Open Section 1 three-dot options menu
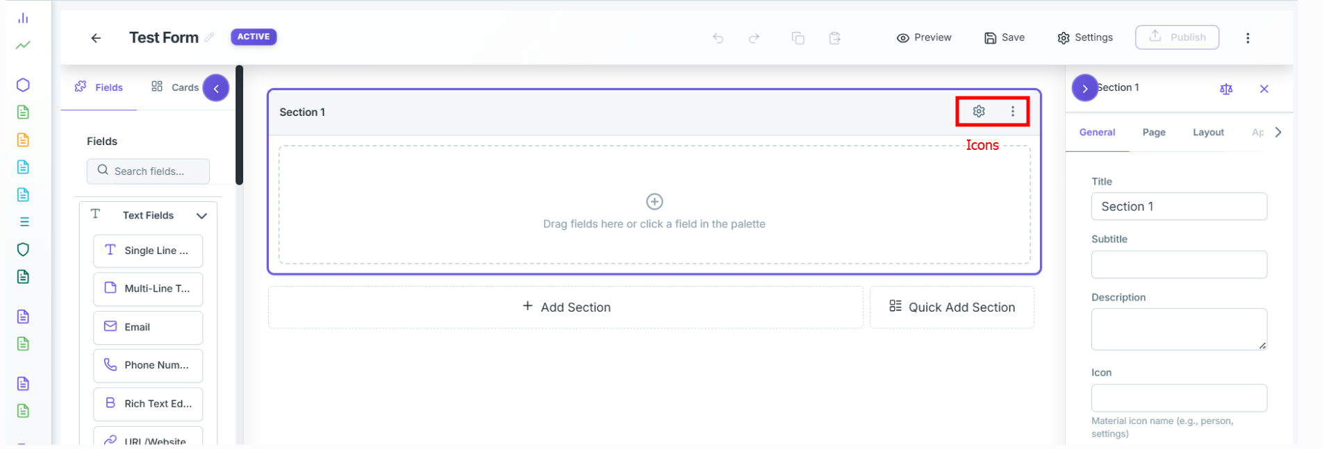Image resolution: width=1322 pixels, height=449 pixels. coord(1013,111)
